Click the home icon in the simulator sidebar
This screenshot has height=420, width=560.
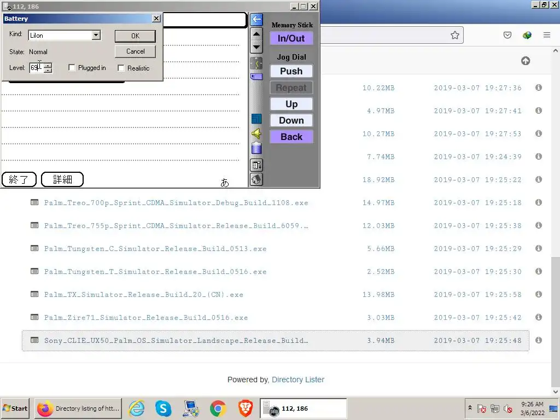pos(256,179)
